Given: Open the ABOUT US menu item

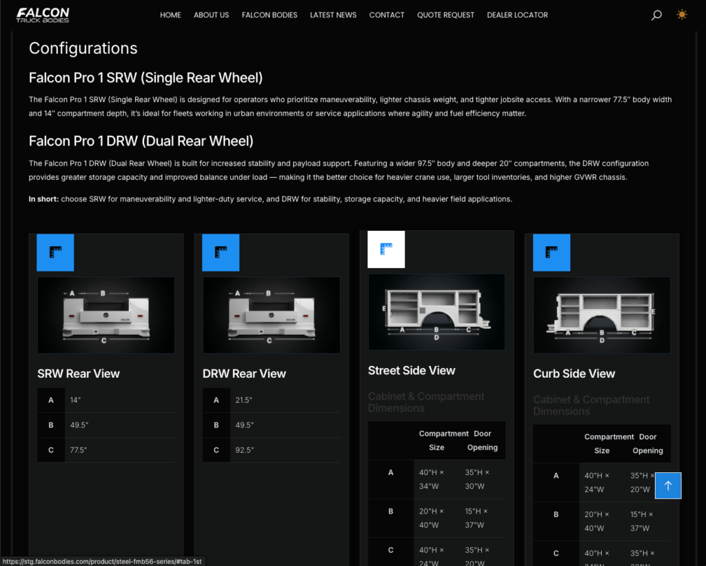Looking at the screenshot, I should click(x=211, y=14).
